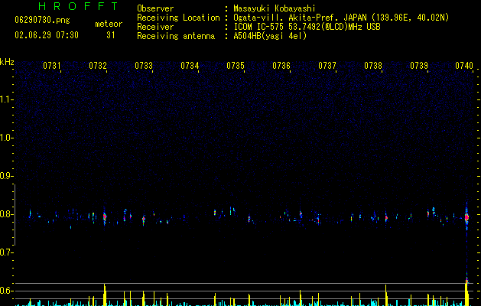The height and width of the screenshot is (306, 481).
Task: Click the HROFFT title text
Action: tap(79, 6)
